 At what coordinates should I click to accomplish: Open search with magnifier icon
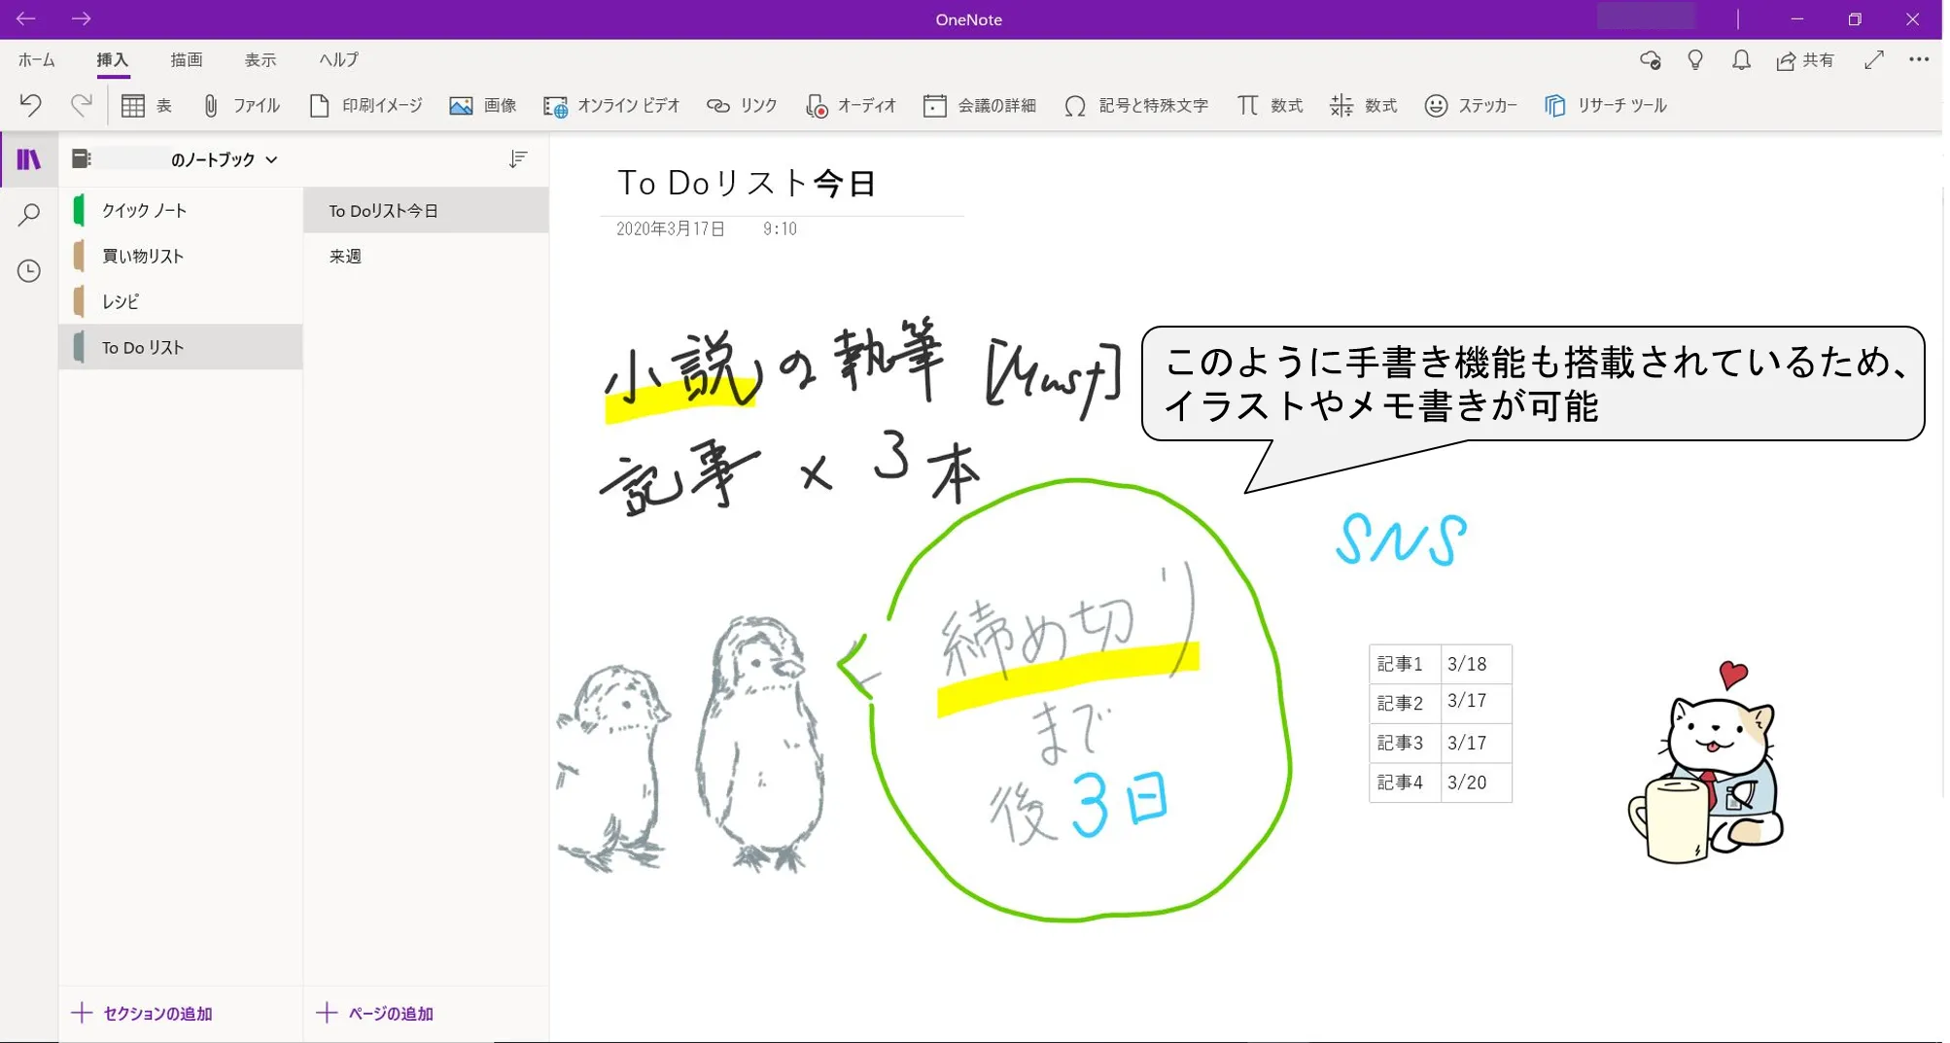click(x=29, y=215)
